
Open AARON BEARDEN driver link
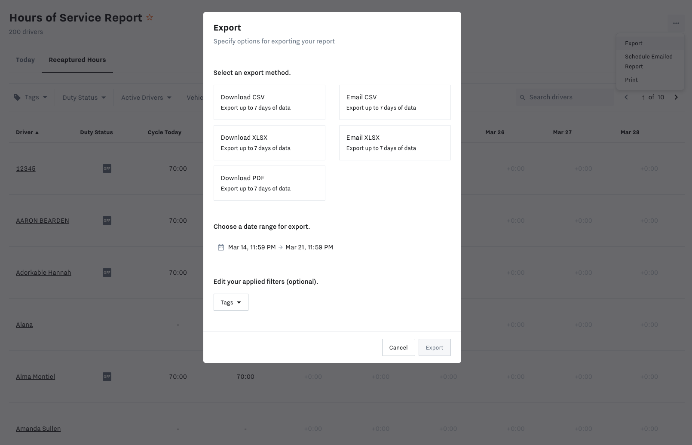[x=43, y=221]
